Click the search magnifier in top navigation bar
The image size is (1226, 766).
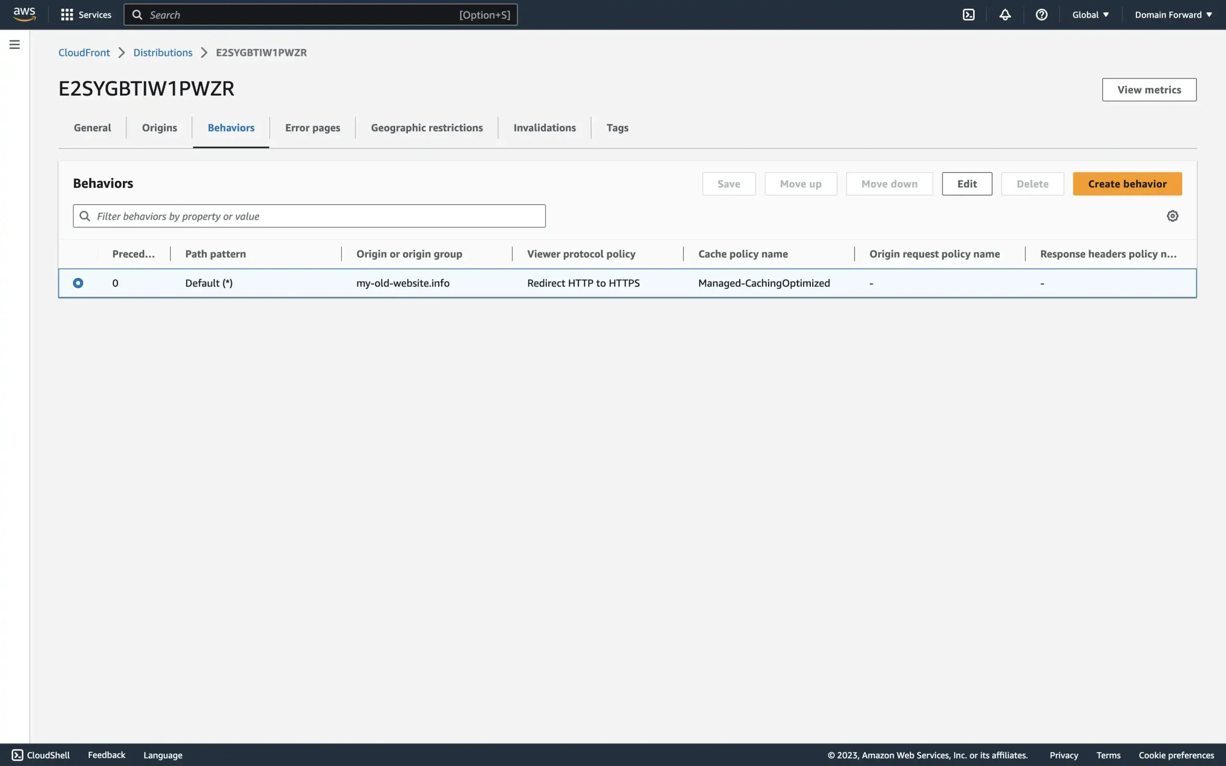(x=137, y=14)
